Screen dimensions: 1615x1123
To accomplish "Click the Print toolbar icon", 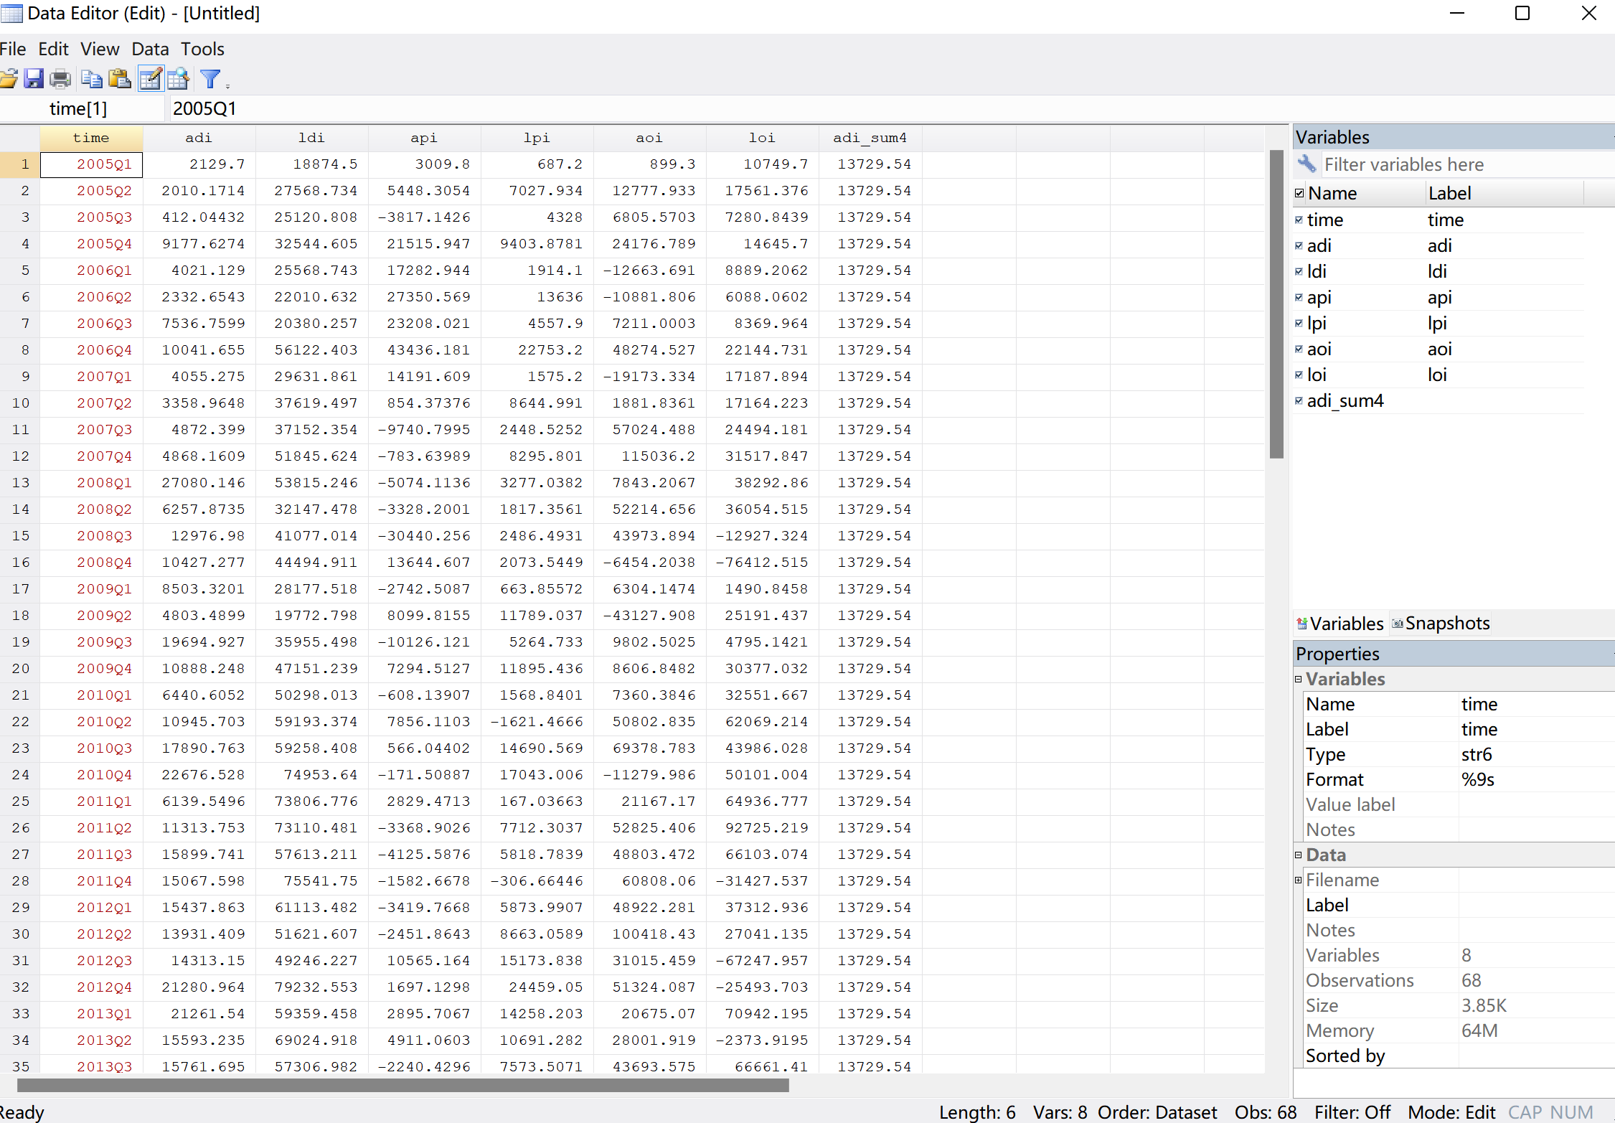I will click(x=60, y=79).
